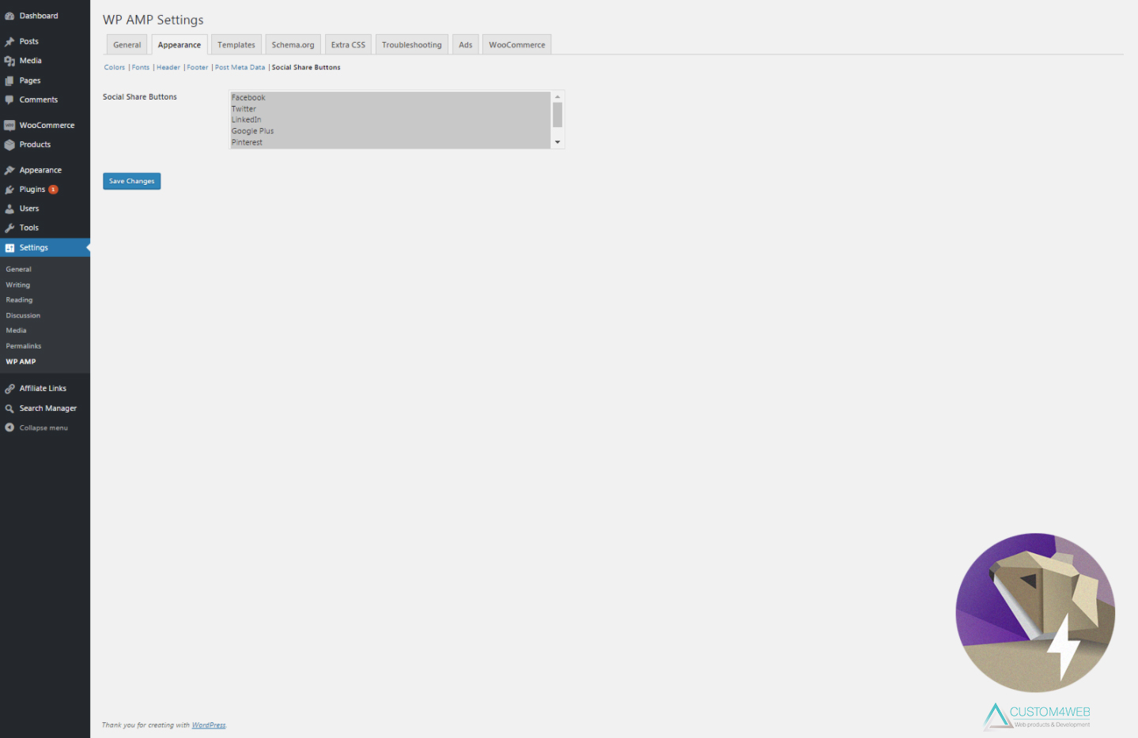Select the Appearance tab
This screenshot has width=1138, height=738.
tap(180, 45)
